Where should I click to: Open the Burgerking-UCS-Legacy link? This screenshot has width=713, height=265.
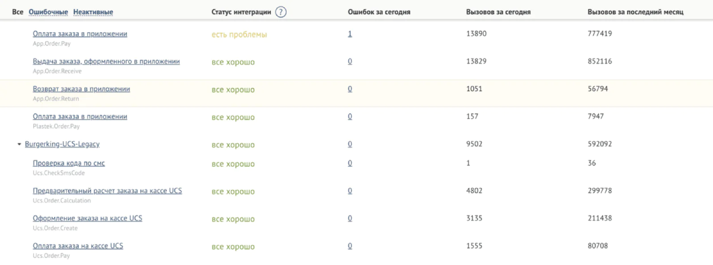pyautogui.click(x=62, y=144)
